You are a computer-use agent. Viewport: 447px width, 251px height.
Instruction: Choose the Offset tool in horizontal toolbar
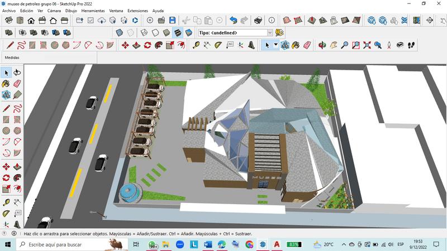(180, 45)
